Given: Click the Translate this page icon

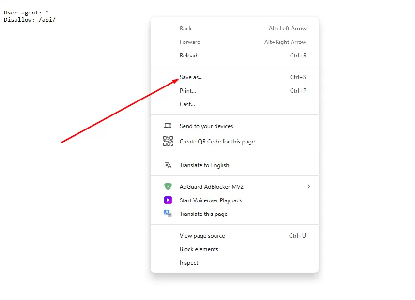Looking at the screenshot, I should [x=168, y=214].
